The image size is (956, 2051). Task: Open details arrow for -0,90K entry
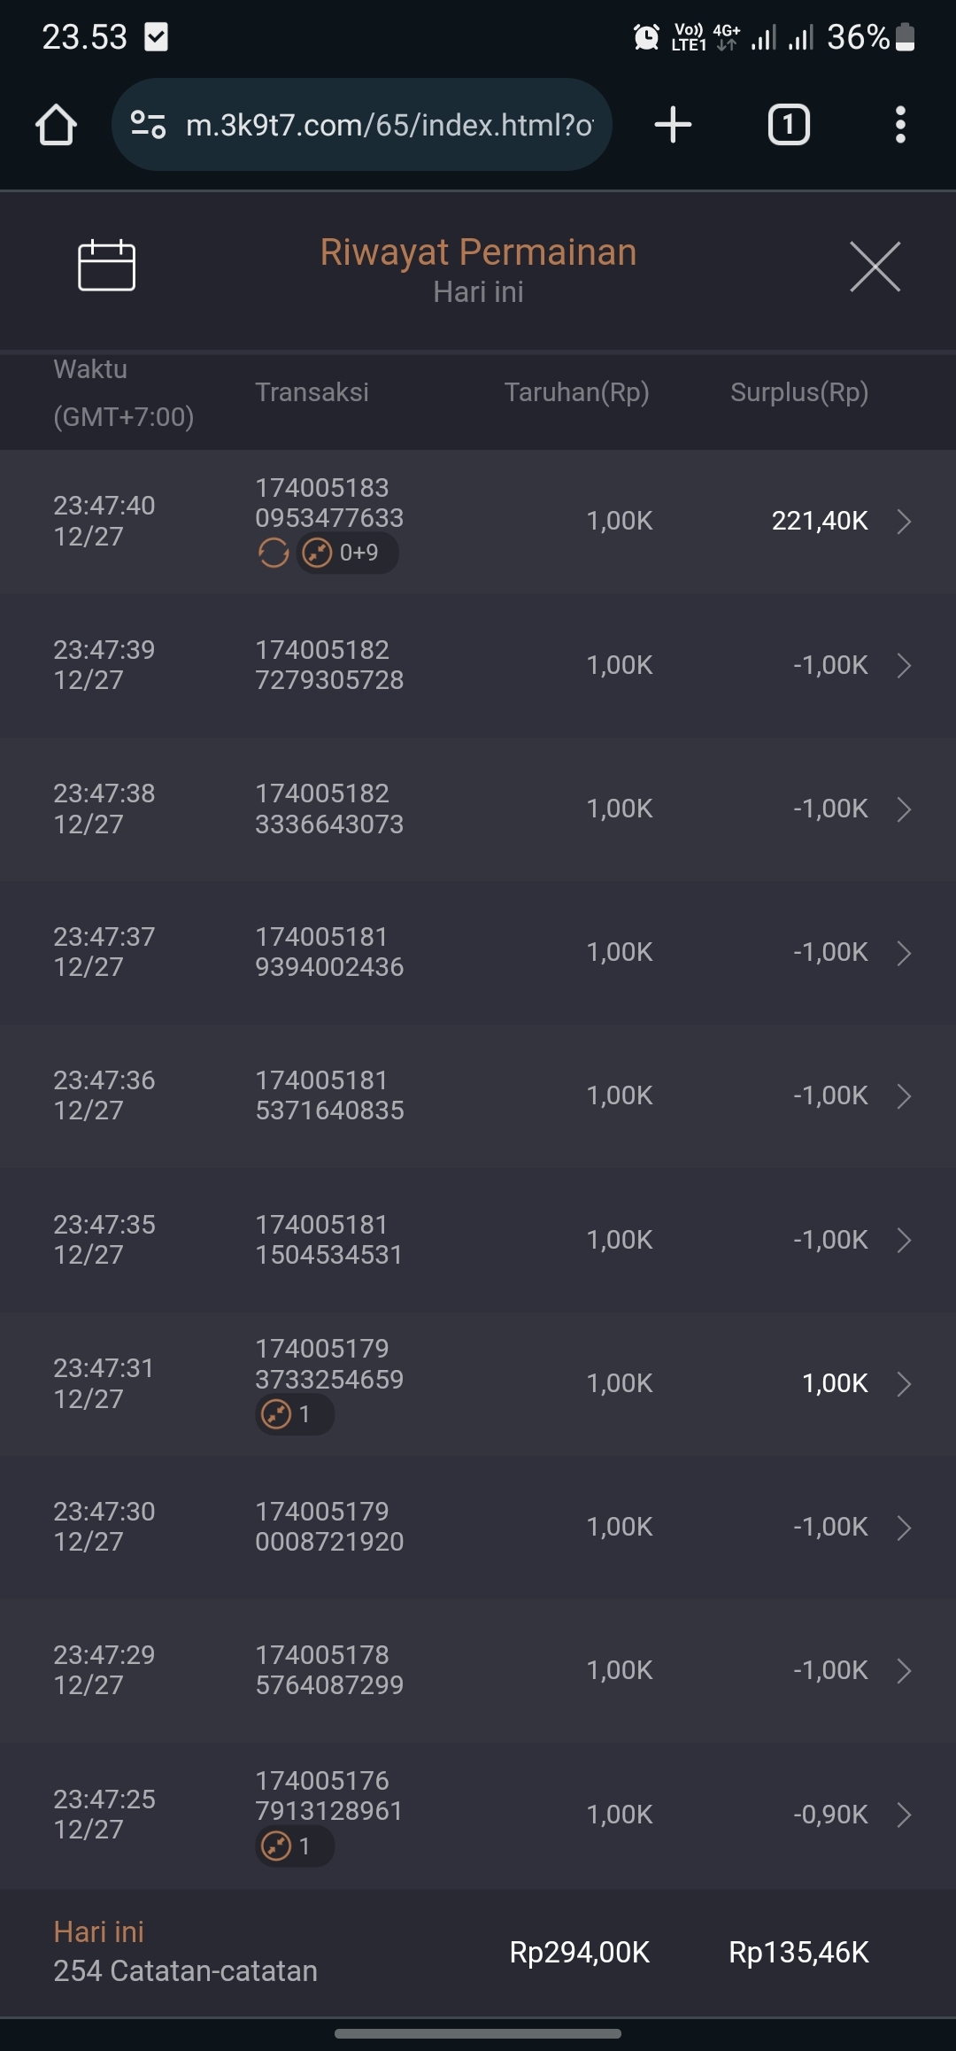tap(904, 1815)
